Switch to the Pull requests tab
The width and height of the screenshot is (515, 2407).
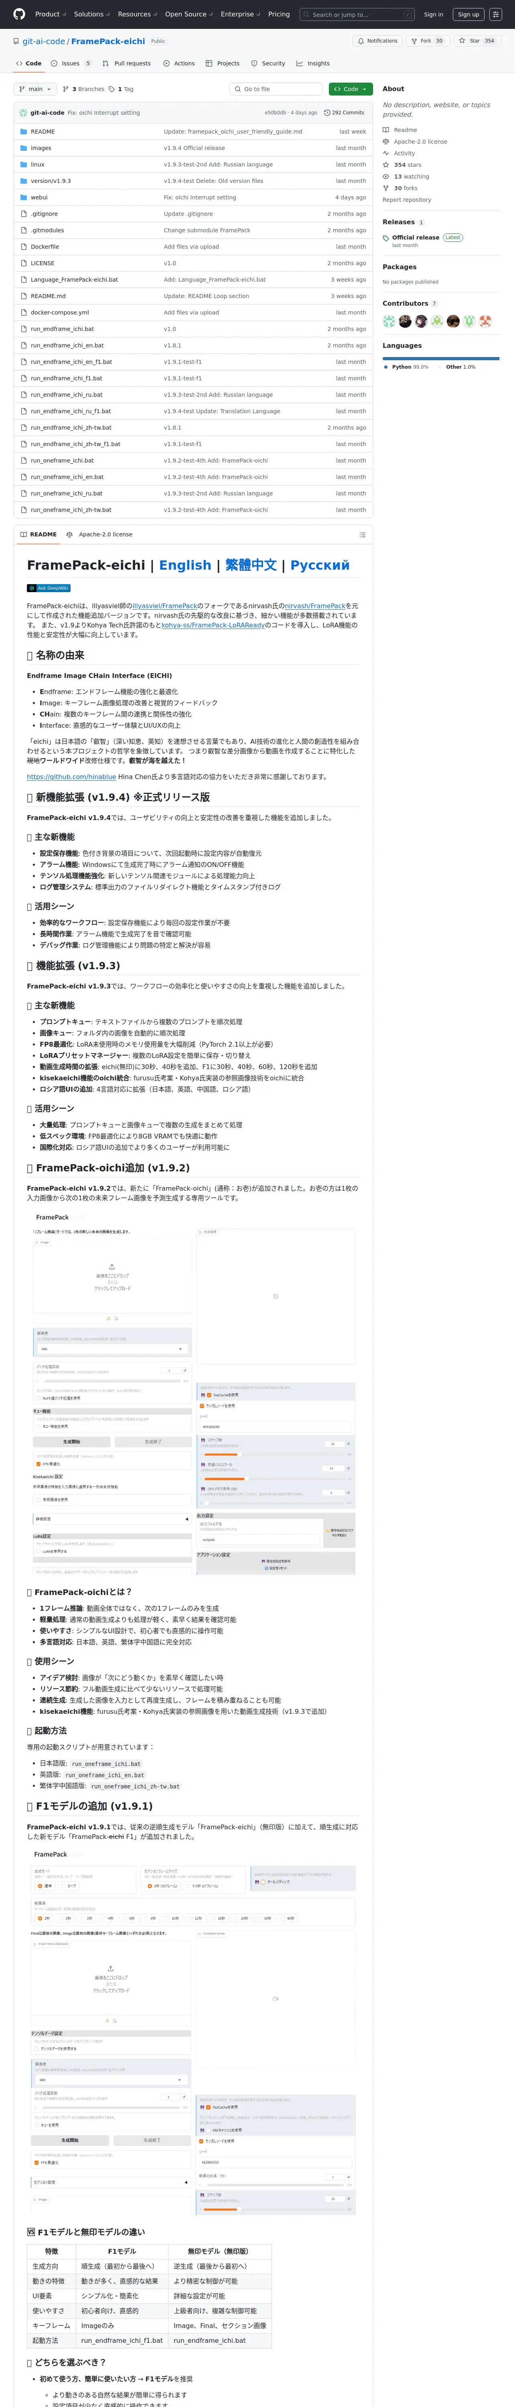pos(126,63)
